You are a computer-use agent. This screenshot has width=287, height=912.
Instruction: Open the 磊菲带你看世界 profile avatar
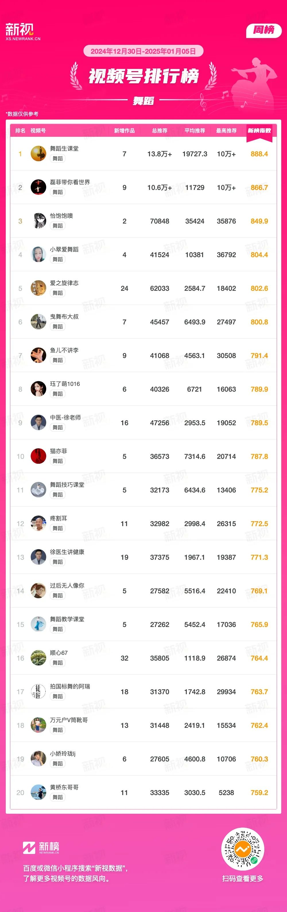38,187
